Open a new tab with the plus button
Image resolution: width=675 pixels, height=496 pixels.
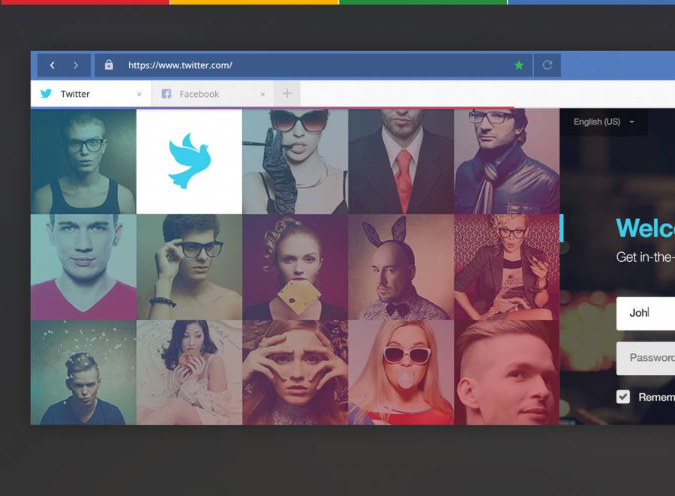click(x=286, y=94)
